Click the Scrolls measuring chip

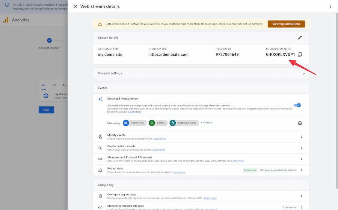[x=158, y=123]
